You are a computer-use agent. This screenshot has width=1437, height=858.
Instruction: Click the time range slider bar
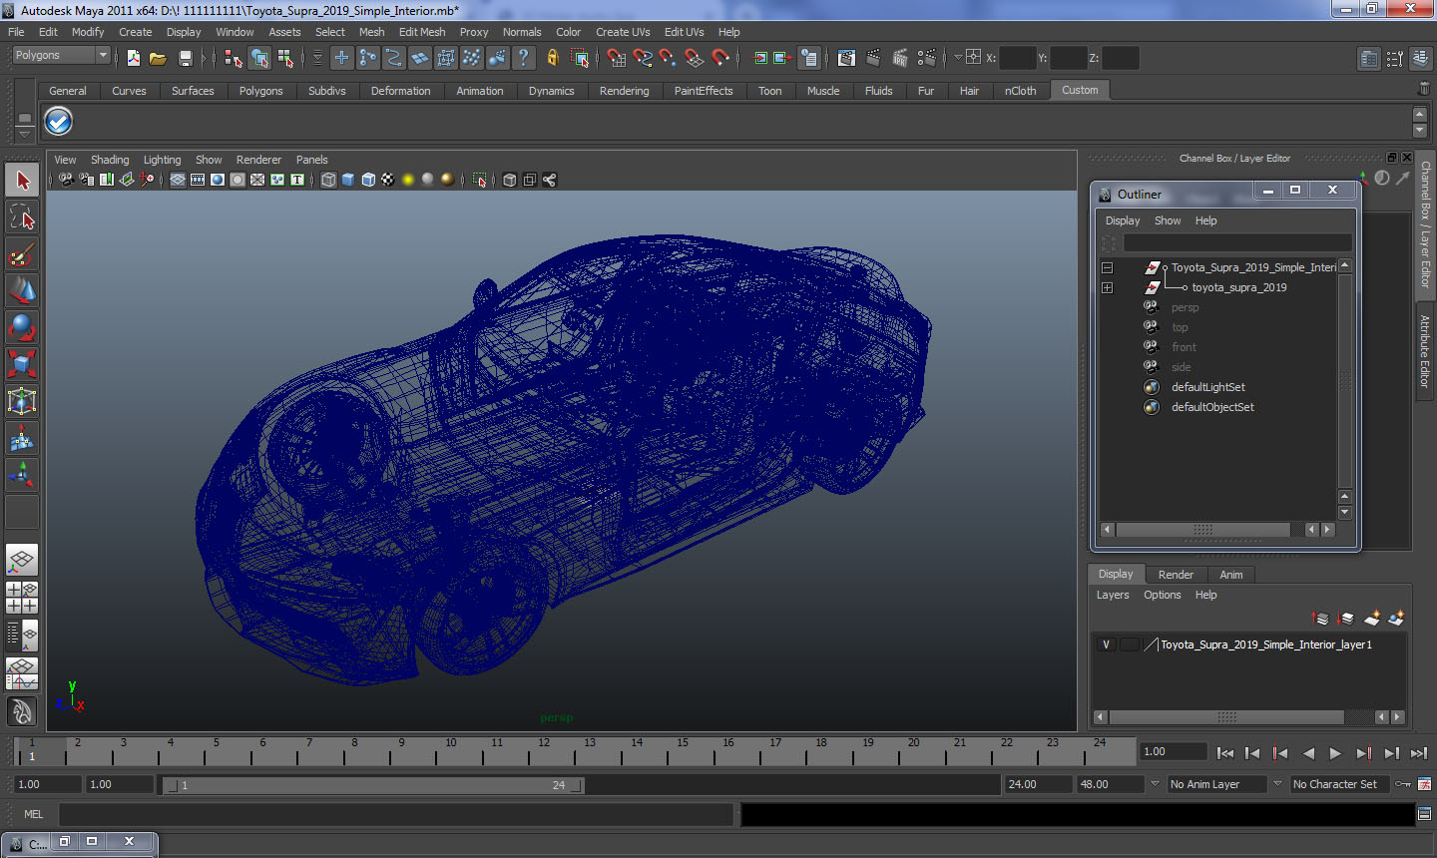[x=374, y=785]
